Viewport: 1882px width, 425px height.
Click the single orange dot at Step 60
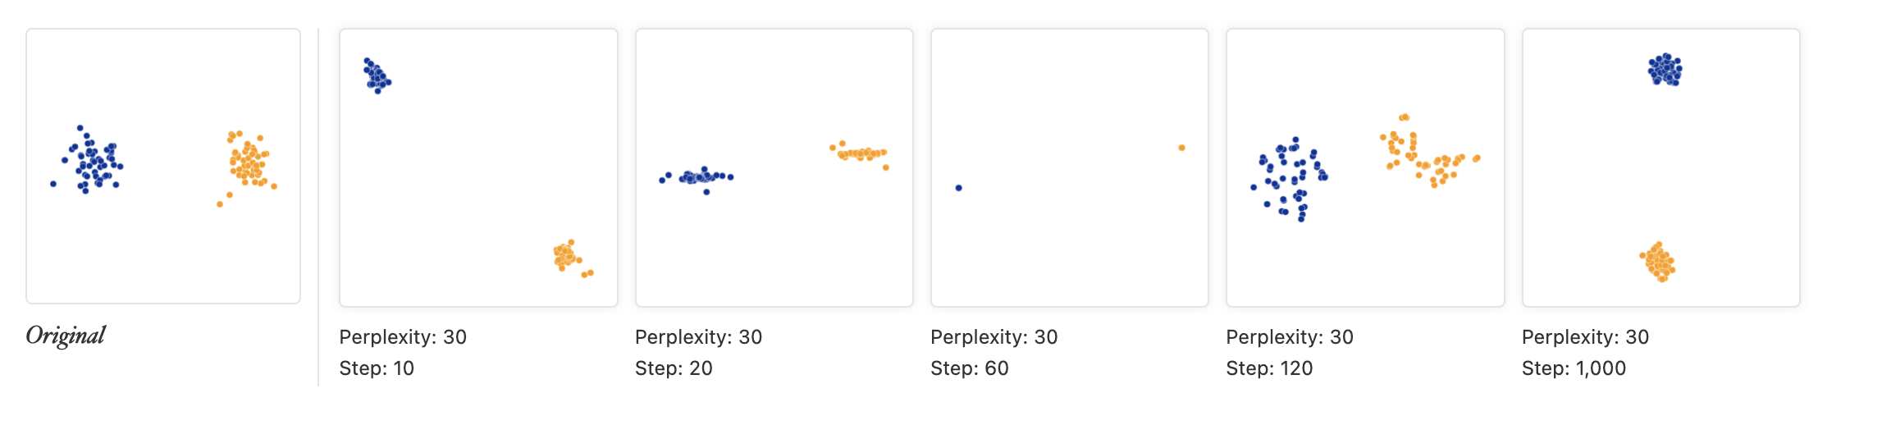click(1181, 148)
